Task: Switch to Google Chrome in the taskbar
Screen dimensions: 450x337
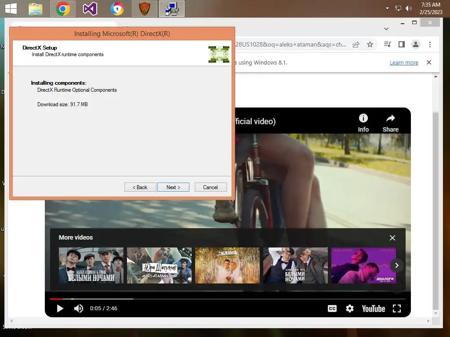Action: click(x=62, y=9)
